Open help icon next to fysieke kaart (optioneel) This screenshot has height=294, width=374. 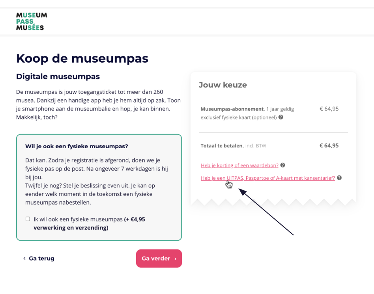(281, 117)
